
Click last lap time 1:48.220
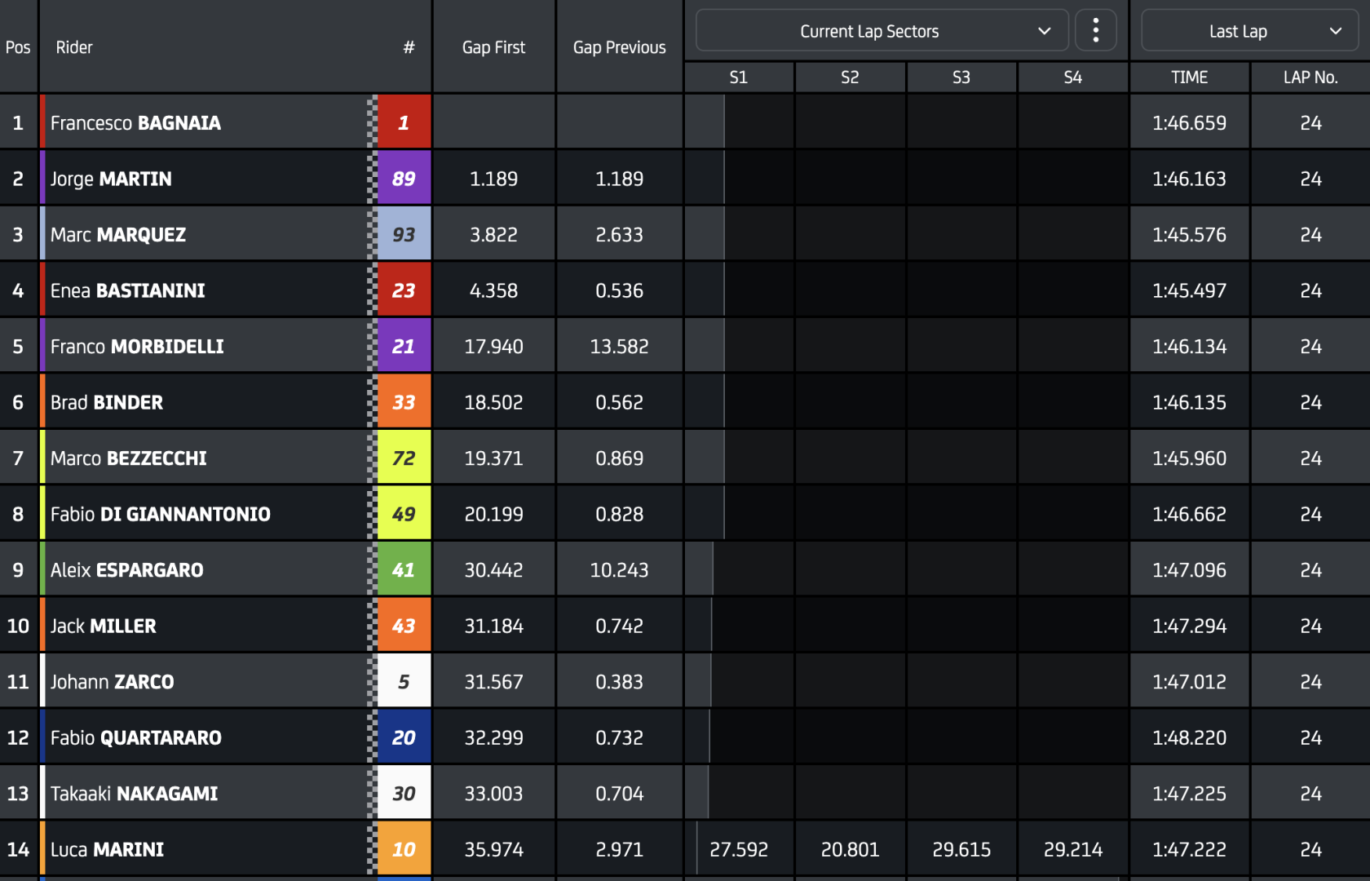[1189, 737]
